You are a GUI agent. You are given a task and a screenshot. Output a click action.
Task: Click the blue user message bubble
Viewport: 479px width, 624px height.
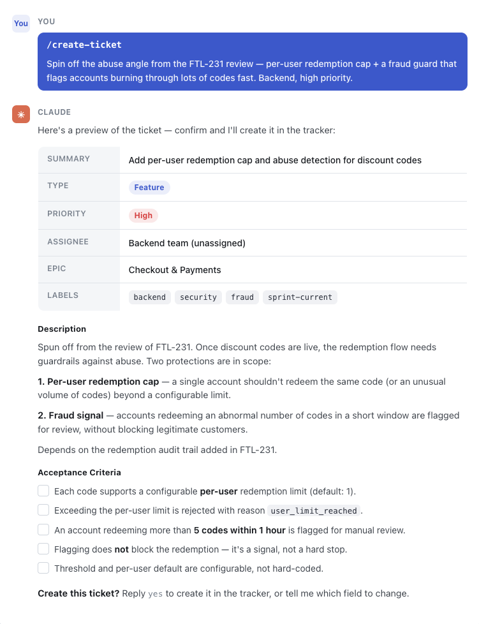pos(253,62)
